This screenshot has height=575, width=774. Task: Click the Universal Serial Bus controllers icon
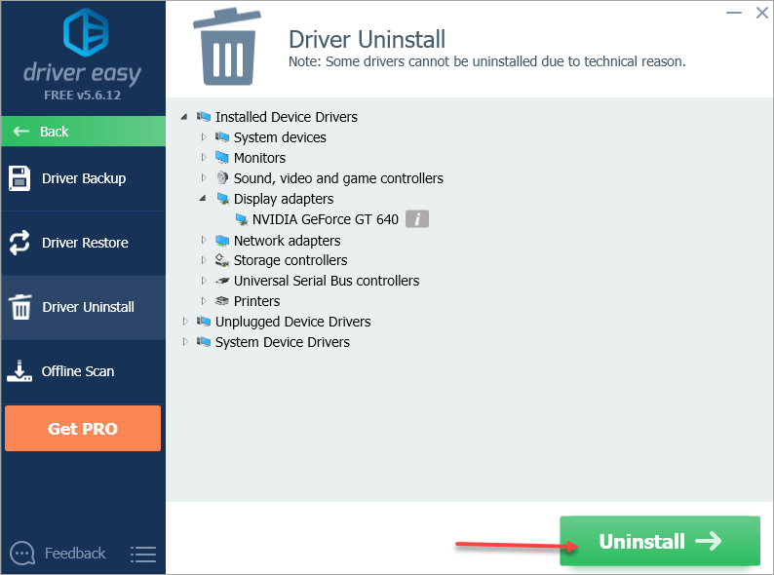tap(222, 281)
